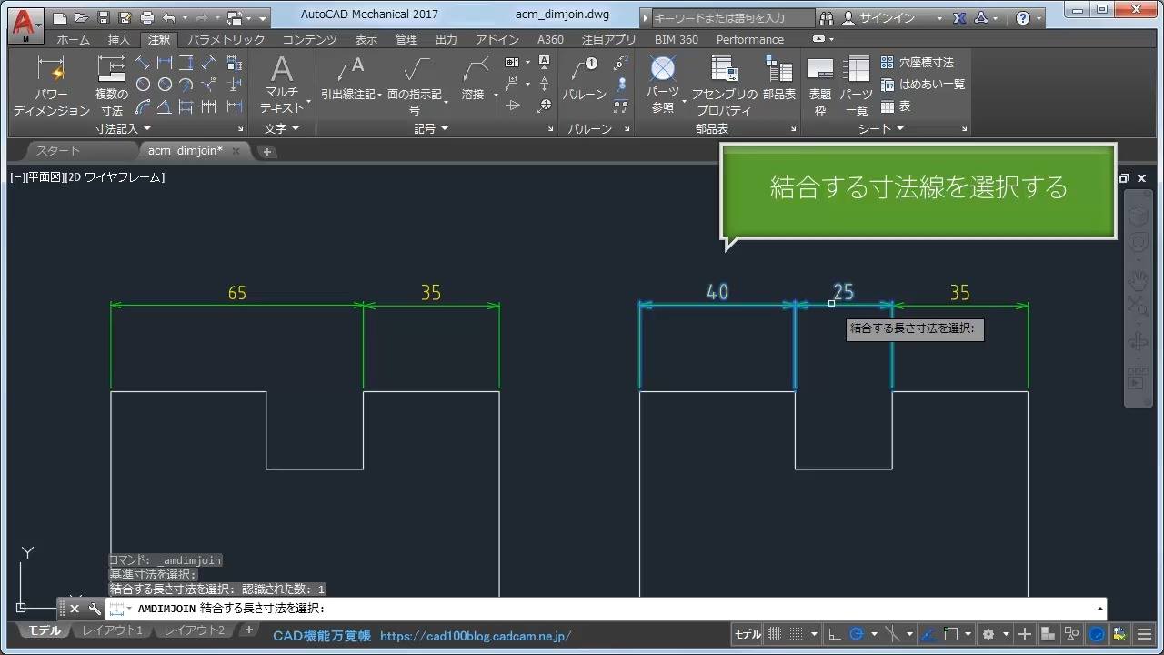1164x655 pixels.
Task: Add a new file tab with plus button
Action: pos(267,152)
